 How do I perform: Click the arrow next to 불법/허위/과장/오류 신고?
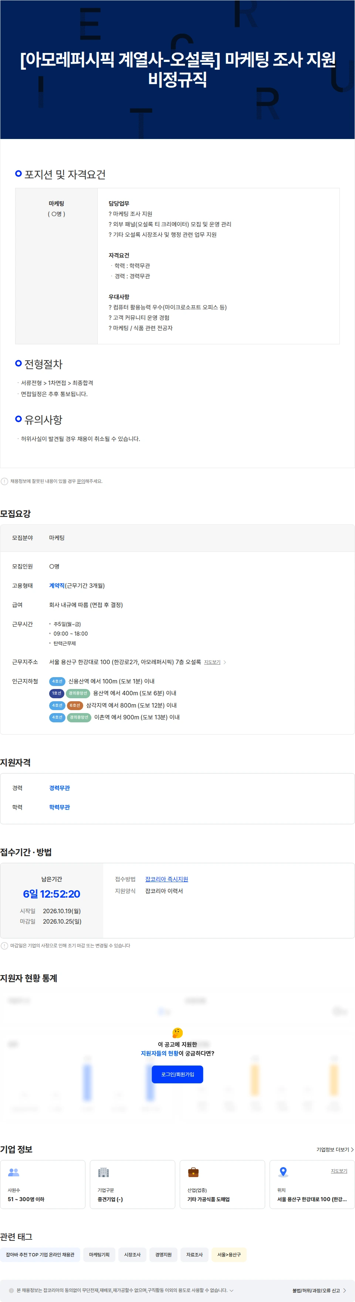344,1291
